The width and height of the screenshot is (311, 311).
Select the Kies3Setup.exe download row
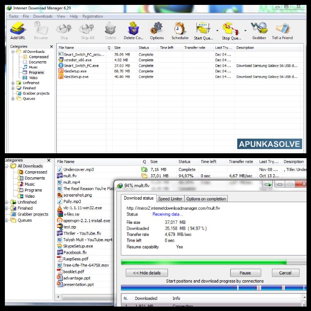point(179,76)
